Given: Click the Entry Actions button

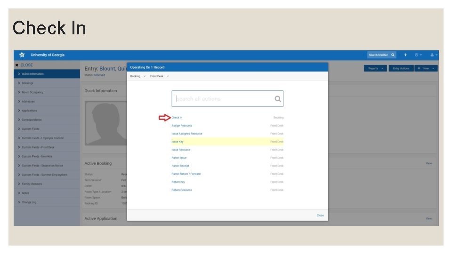Looking at the screenshot, I should pyautogui.click(x=401, y=68).
